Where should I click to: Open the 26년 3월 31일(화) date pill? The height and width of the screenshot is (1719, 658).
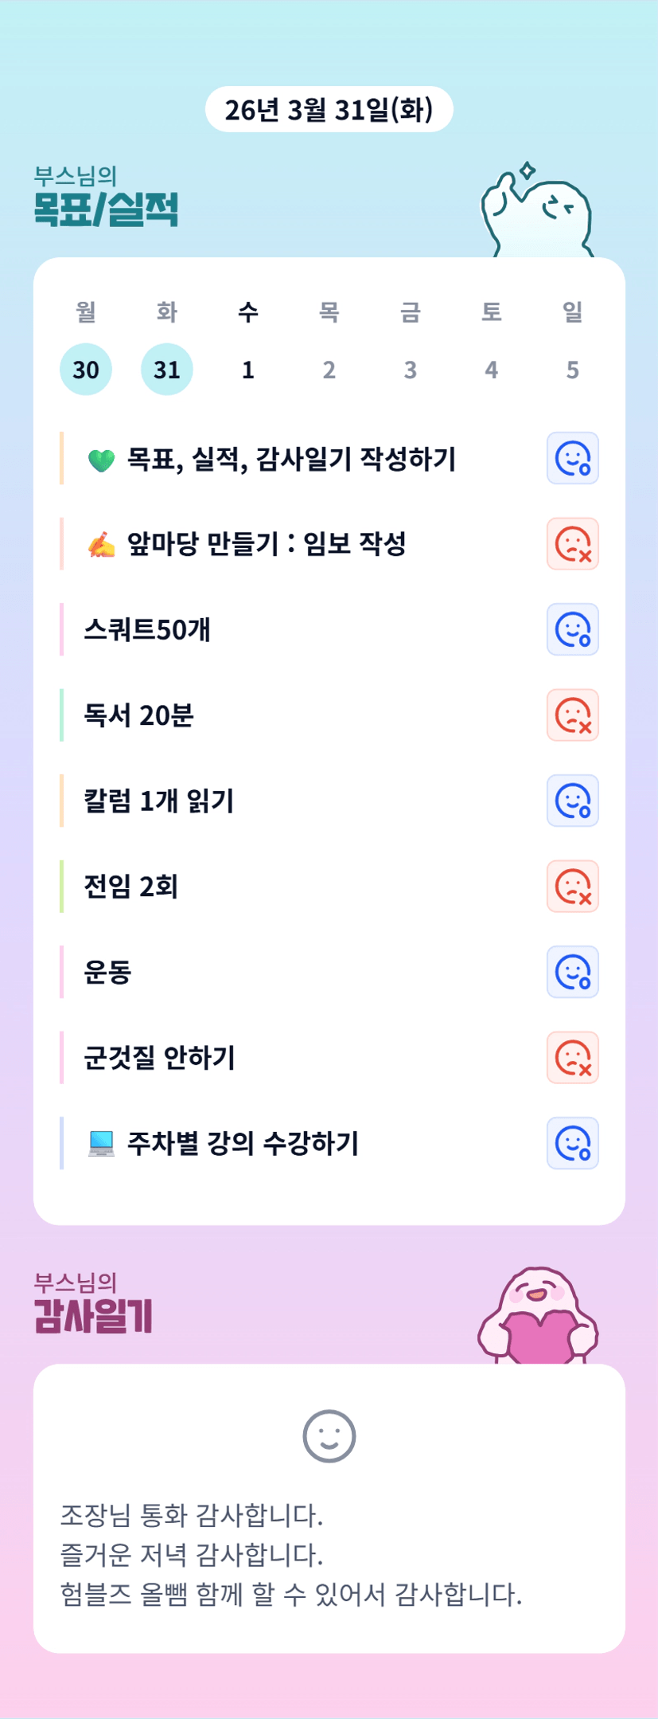[329, 110]
